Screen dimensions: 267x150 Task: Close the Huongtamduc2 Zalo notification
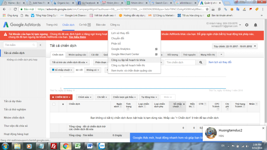click(x=263, y=128)
